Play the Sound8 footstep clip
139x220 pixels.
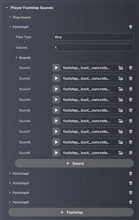pyautogui.click(x=56, y=142)
